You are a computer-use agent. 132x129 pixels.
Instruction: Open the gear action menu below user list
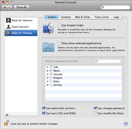pos(8,115)
